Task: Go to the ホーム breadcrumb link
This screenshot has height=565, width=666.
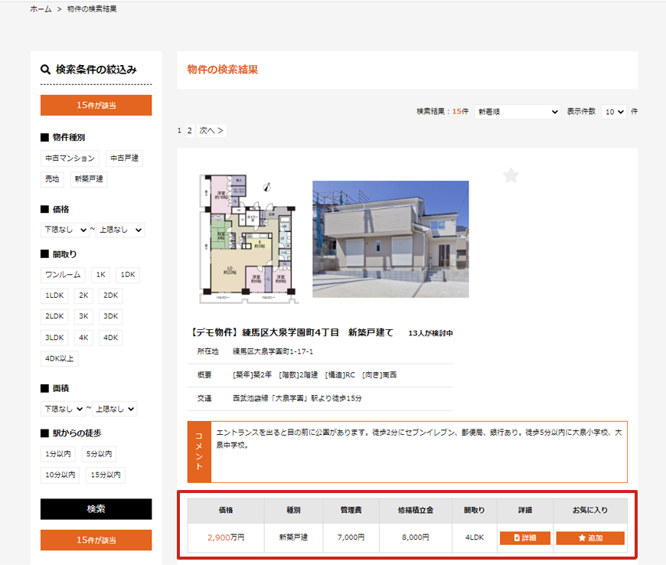Action: click(41, 9)
